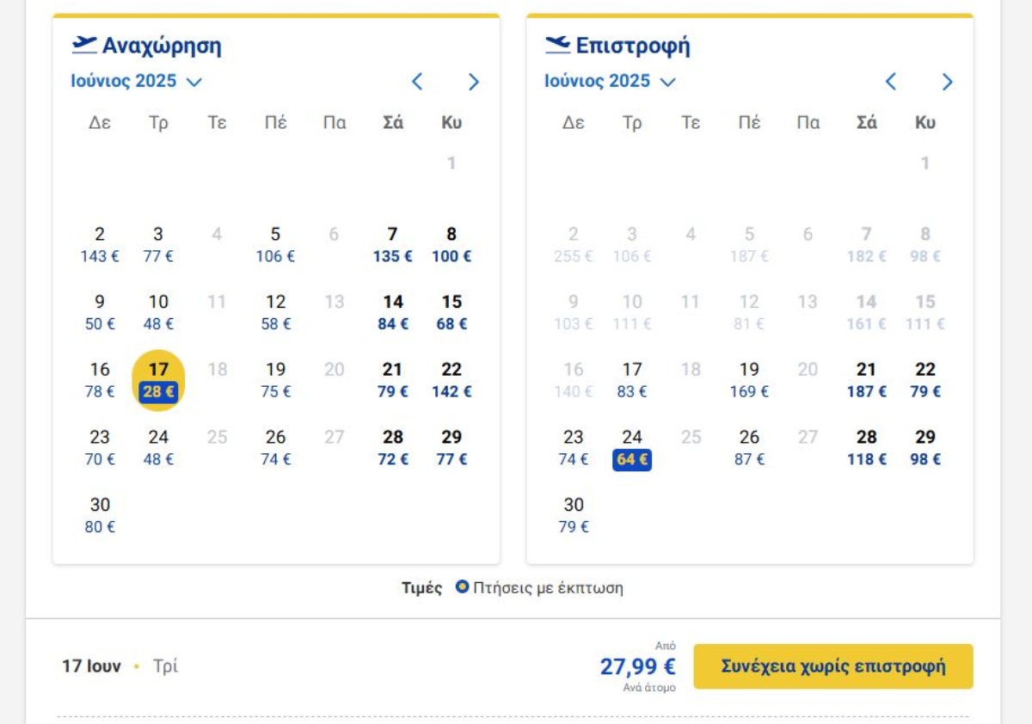Click the discounted flights legend marker
Image resolution: width=1032 pixels, height=724 pixels.
click(462, 588)
